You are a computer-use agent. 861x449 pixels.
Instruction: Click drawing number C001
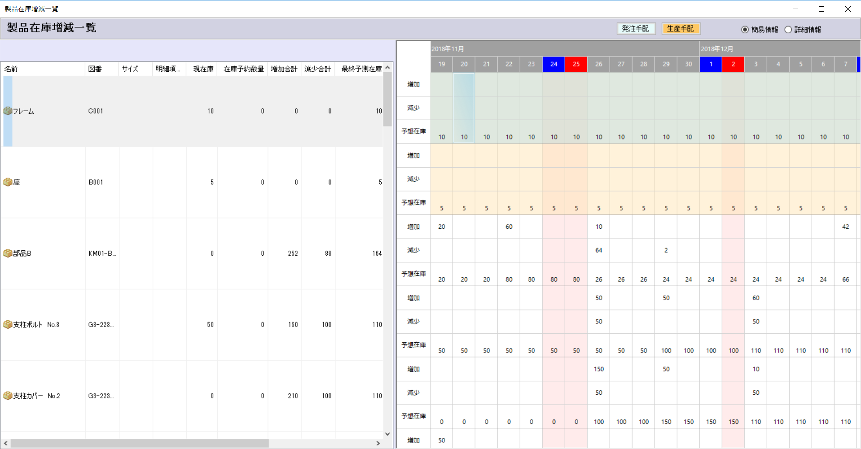click(96, 111)
